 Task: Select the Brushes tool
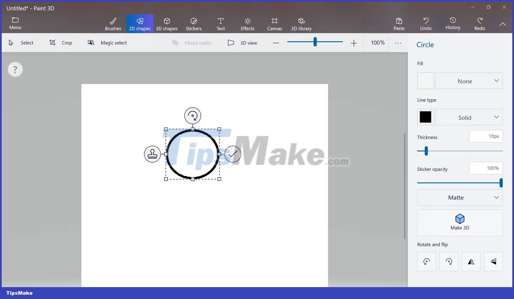(x=113, y=24)
